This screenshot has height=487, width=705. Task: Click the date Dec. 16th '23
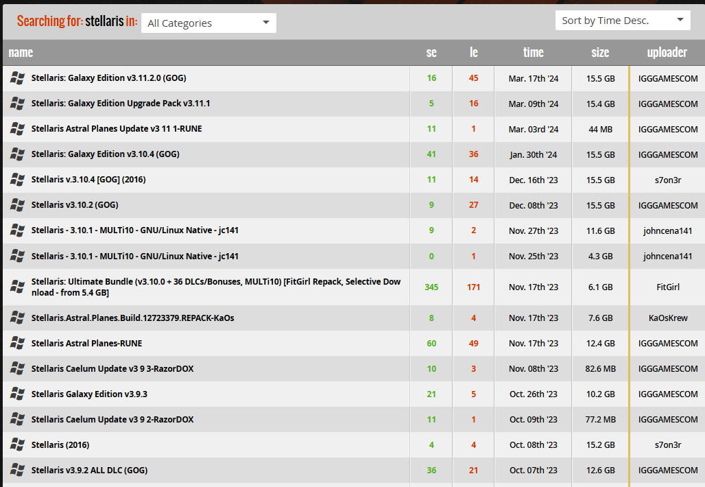point(534,180)
